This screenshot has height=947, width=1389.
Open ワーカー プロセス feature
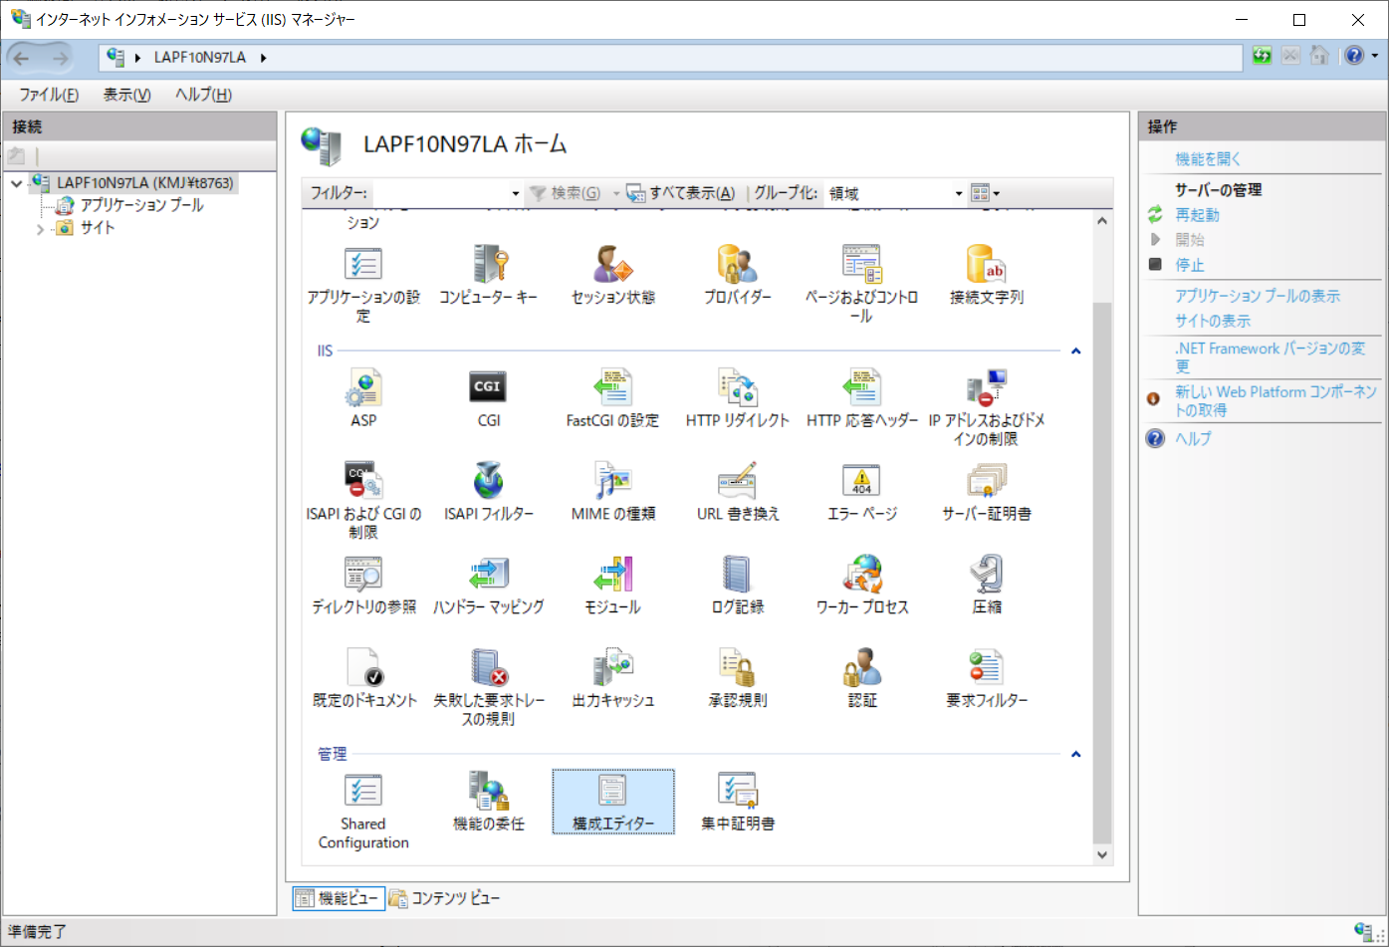pyautogui.click(x=862, y=586)
